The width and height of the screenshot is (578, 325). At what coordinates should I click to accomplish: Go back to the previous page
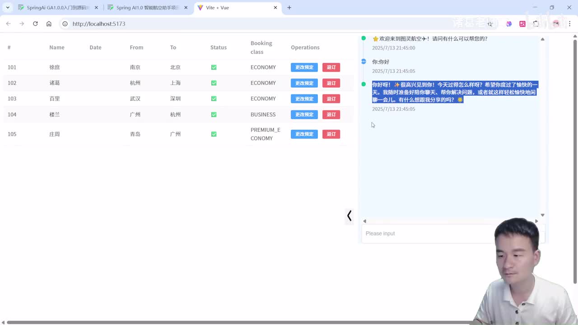[x=8, y=23]
